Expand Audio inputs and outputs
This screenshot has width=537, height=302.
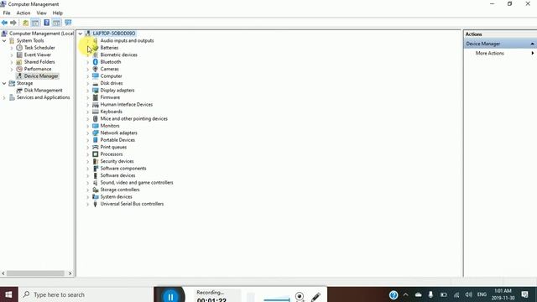point(87,41)
